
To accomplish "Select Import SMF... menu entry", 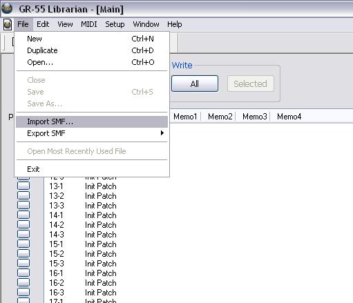I will pyautogui.click(x=92, y=121).
